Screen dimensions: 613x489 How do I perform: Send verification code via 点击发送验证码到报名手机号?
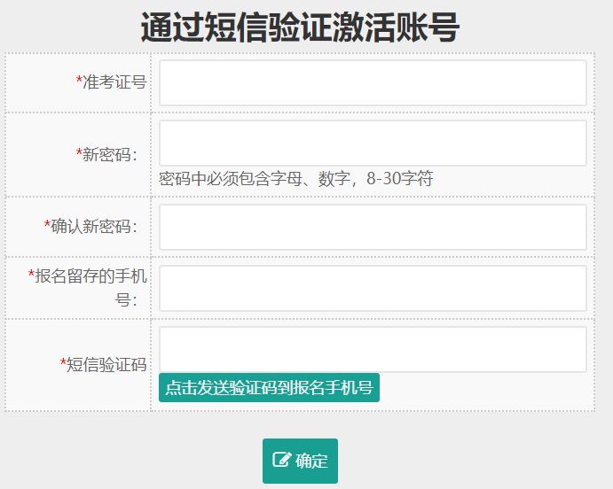pos(269,387)
